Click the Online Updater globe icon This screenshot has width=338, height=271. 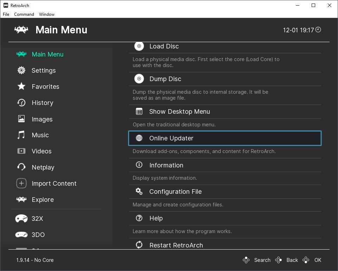coord(139,138)
